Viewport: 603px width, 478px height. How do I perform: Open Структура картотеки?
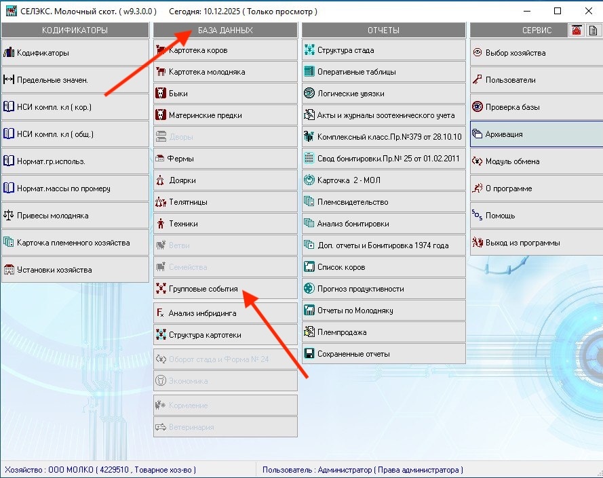coord(225,334)
